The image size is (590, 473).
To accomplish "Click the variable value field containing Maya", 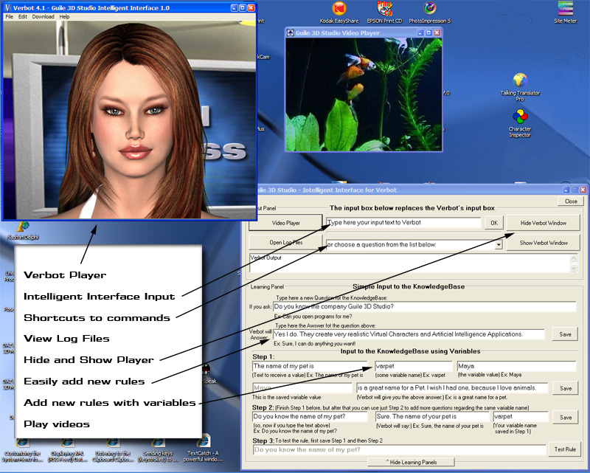I will point(517,366).
